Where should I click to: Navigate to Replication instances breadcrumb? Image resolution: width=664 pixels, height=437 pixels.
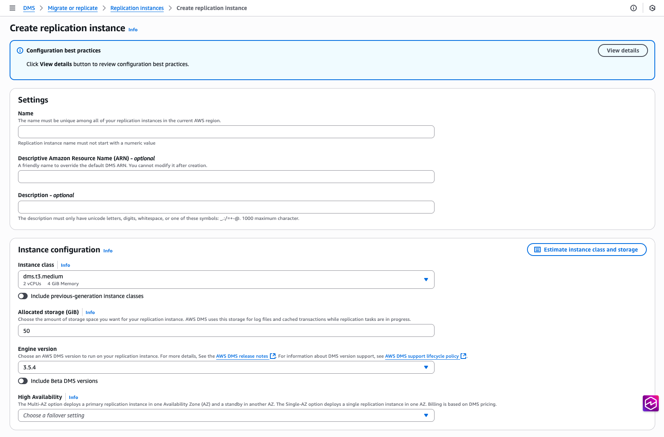[137, 8]
